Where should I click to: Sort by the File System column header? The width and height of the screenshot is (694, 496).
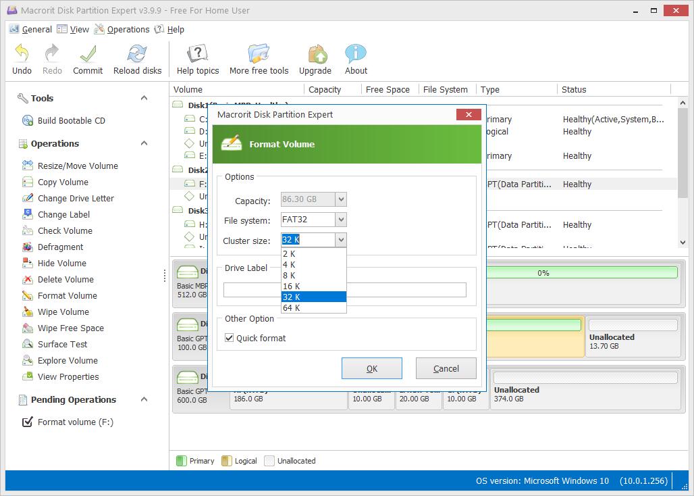pos(448,89)
